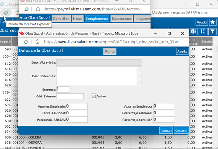
Task: Click the Obra Social window URL address
Action: (113, 42)
